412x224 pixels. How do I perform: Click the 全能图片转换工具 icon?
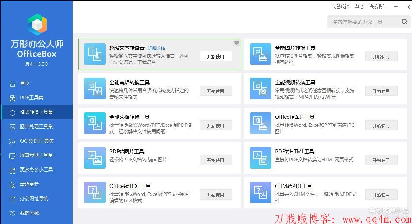point(260,54)
